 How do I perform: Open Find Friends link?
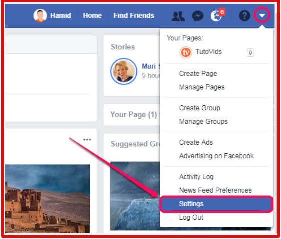click(x=134, y=15)
